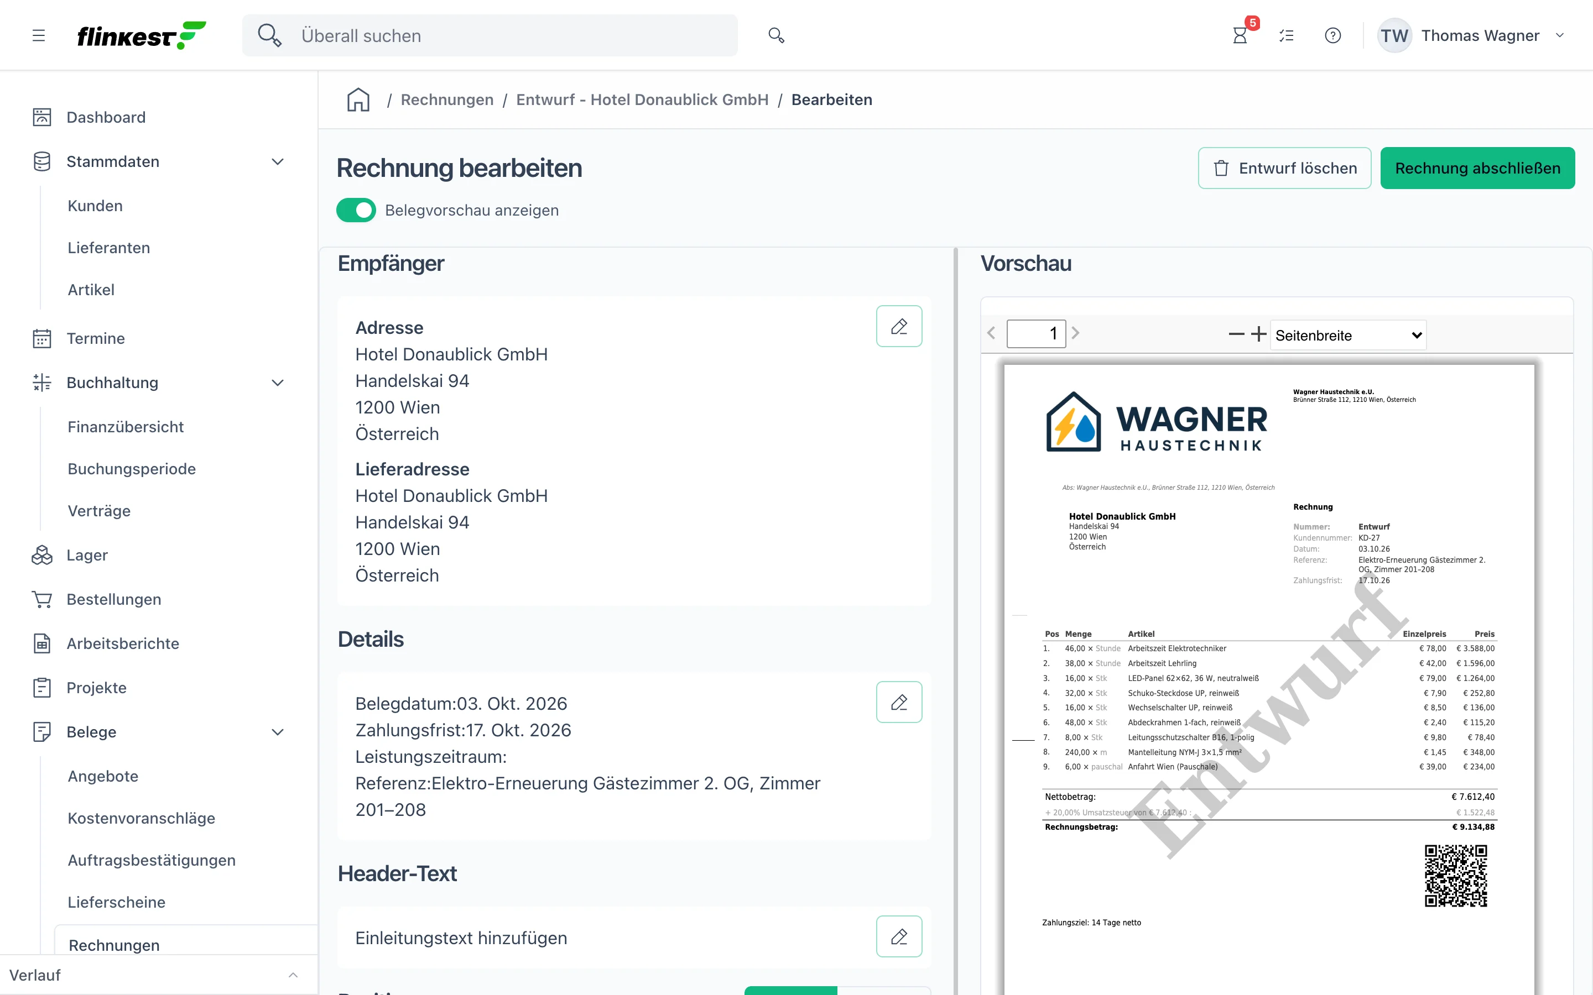The image size is (1593, 995).
Task: Open Lieferscheine in sidebar
Action: pos(117,902)
